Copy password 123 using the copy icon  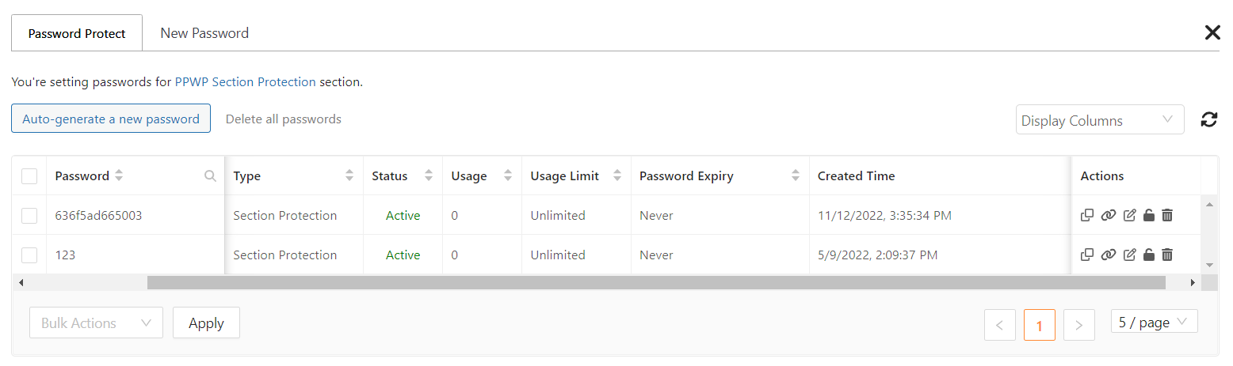pyautogui.click(x=1087, y=255)
